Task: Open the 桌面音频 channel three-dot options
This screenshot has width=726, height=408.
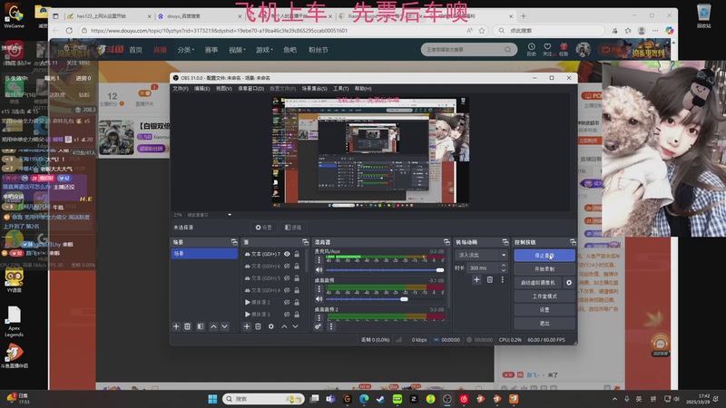Action: coord(319,289)
